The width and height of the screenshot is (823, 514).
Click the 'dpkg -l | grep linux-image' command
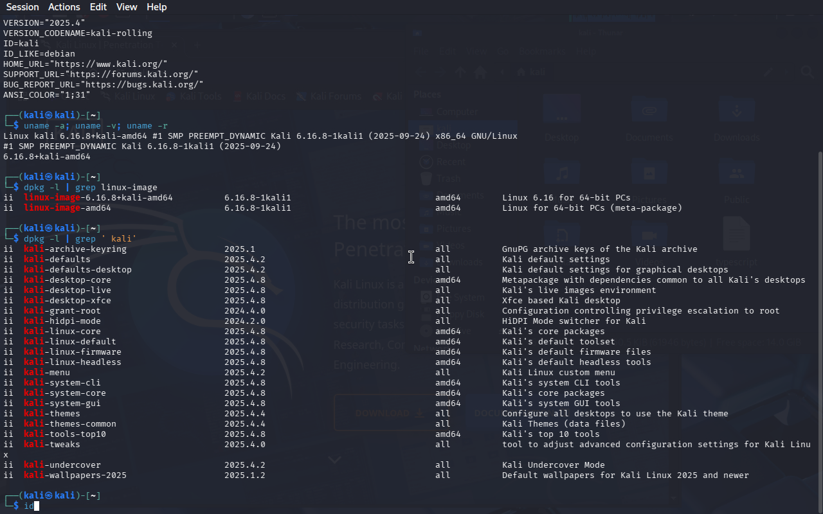[x=90, y=187]
